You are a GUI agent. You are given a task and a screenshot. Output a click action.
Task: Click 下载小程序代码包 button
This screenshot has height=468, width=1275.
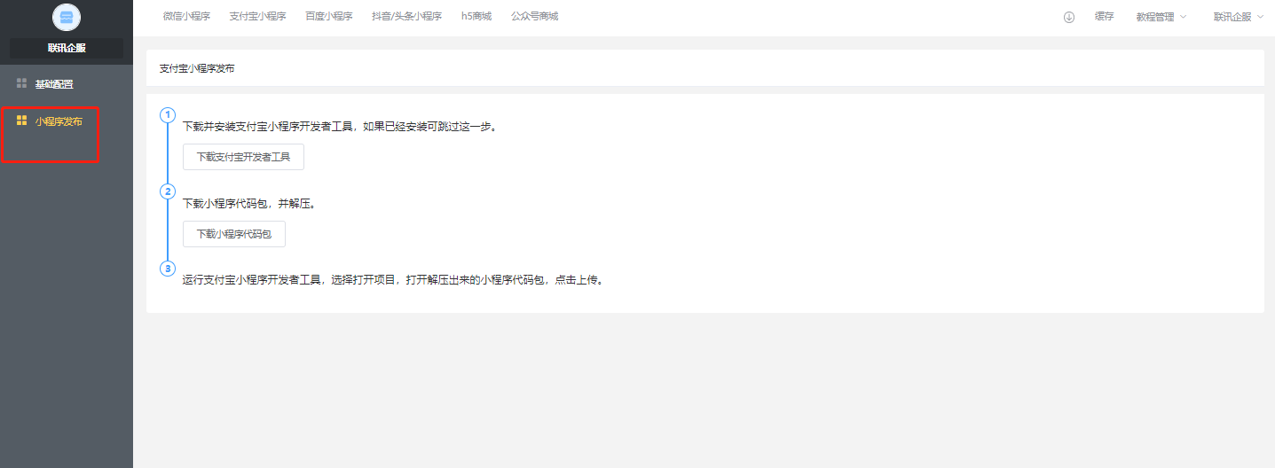(234, 234)
